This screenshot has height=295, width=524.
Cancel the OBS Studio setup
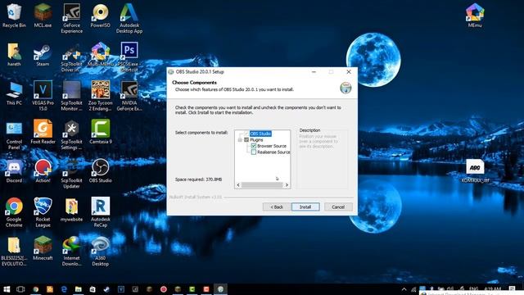[x=338, y=207]
